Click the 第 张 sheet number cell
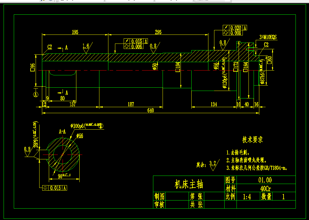Screen dimensions: 309x220 [196, 197]
